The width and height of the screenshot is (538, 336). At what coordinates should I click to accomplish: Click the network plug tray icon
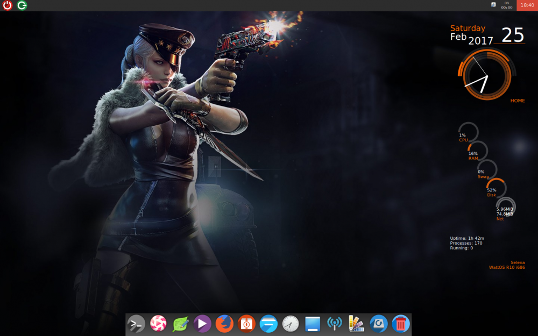point(493,5)
